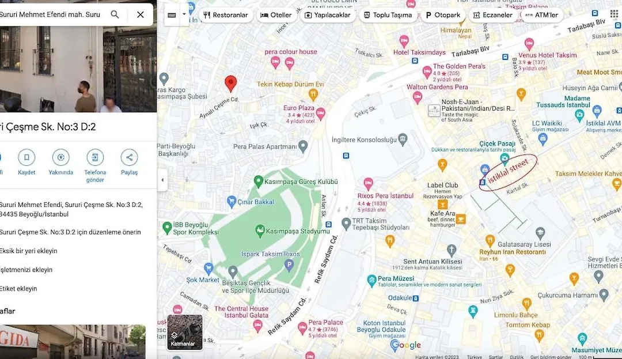Click the search magnifier icon
Viewport: 622px width, 359px height.
(x=115, y=14)
